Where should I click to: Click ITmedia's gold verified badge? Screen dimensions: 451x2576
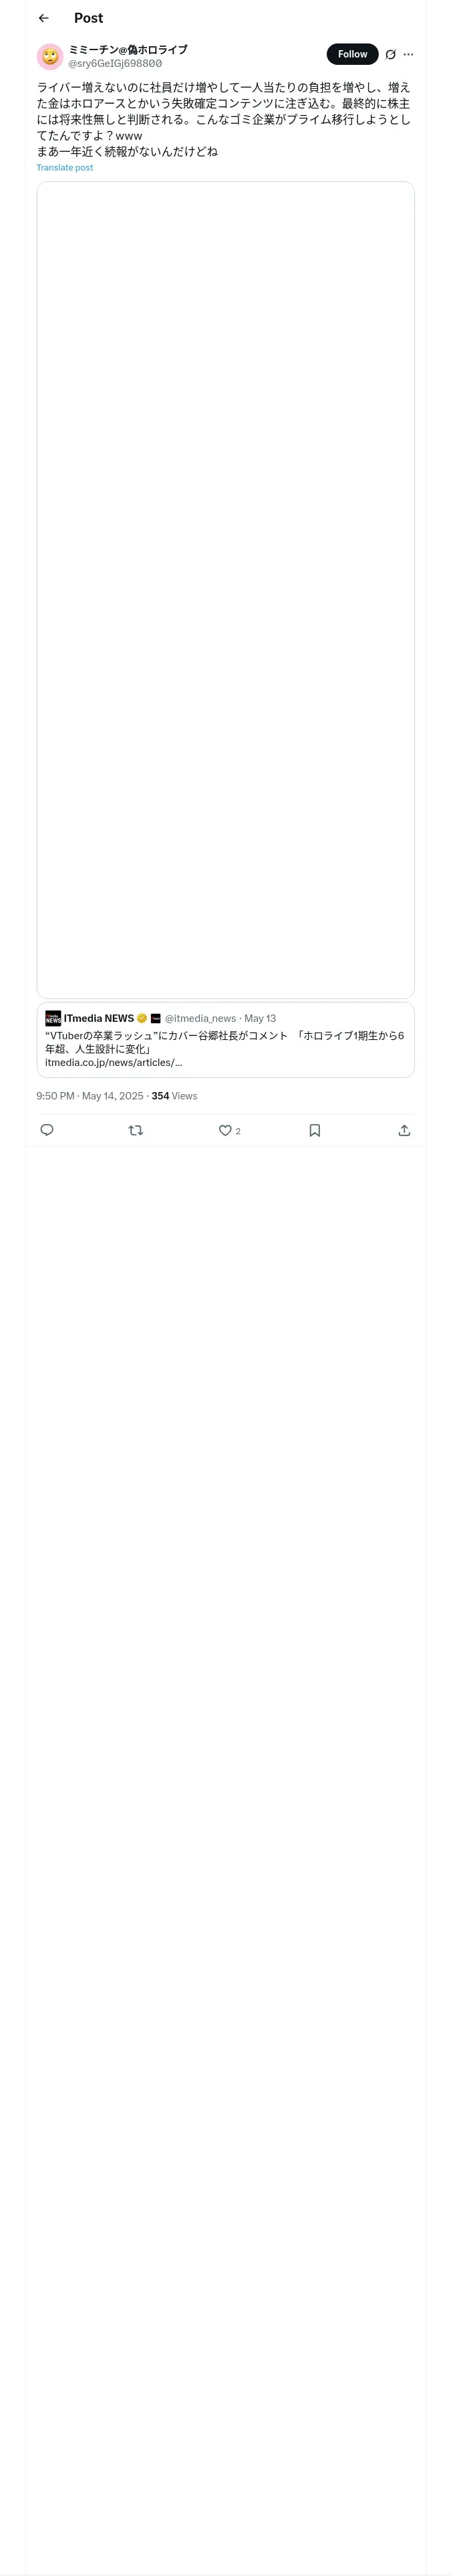(142, 1018)
